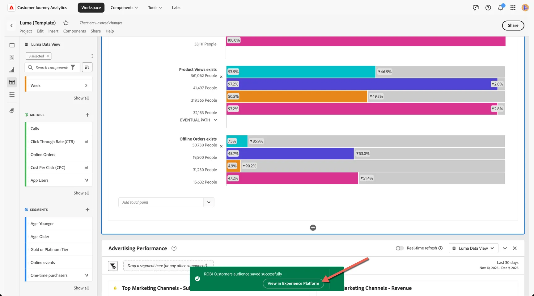Open the Tools dropdown menu
The image size is (534, 296).
pos(155,8)
